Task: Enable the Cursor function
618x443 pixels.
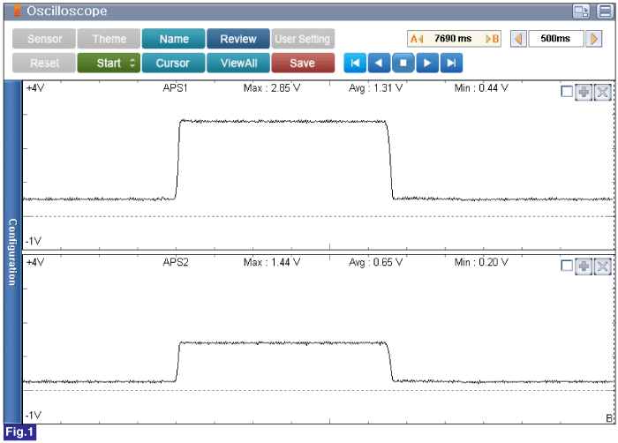Action: coord(174,63)
